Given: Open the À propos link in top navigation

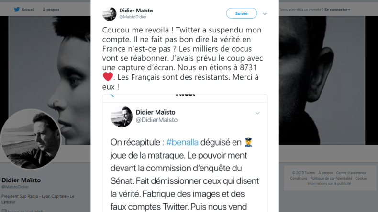Looking at the screenshot, I should [51, 9].
